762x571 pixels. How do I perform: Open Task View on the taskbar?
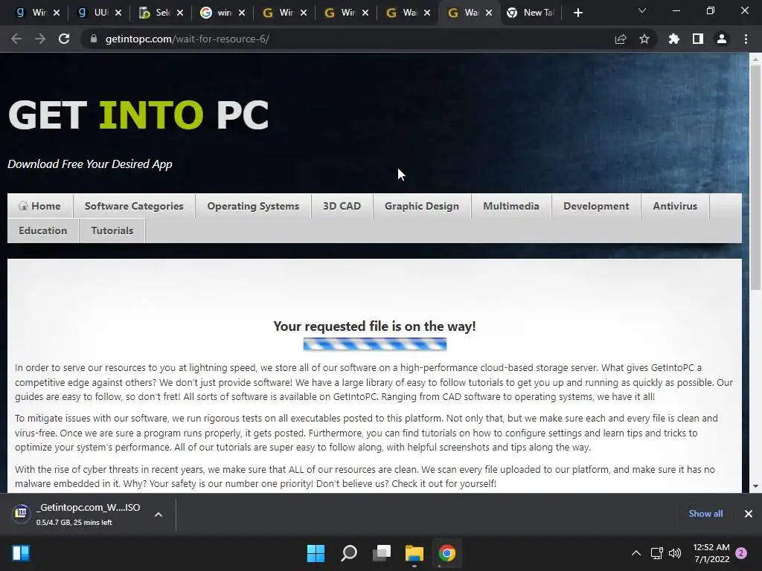point(382,553)
